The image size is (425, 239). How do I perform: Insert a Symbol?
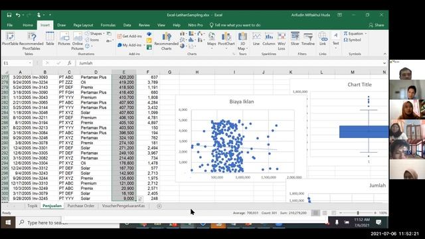353,40
